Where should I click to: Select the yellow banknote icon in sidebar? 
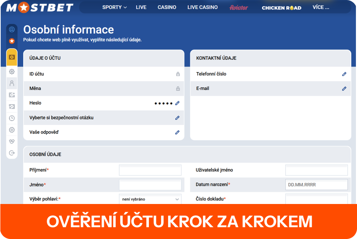(12, 57)
